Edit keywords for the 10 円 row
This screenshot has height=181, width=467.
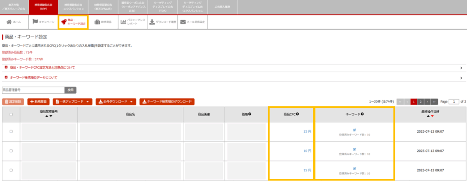click(354, 149)
